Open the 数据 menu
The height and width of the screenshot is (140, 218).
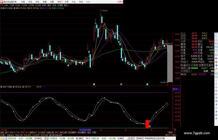pos(45,2)
